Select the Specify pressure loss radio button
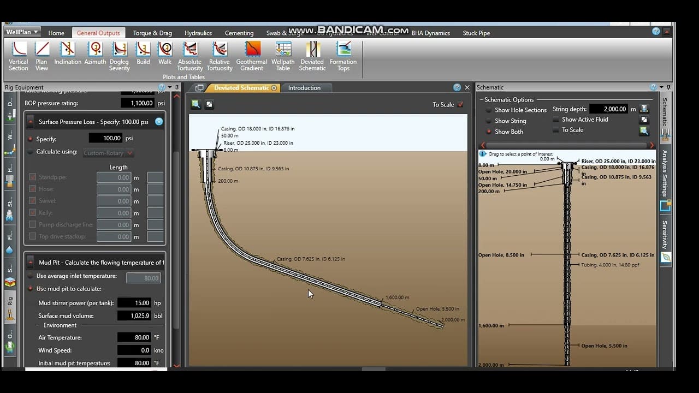699x393 pixels. point(30,139)
